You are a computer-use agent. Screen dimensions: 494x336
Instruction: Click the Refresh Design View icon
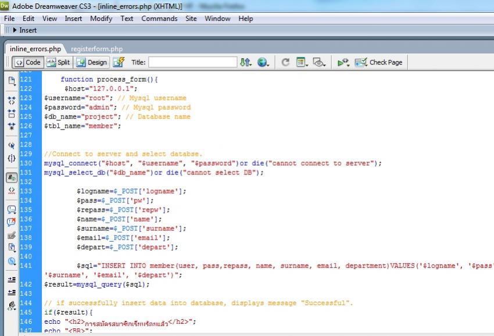coord(285,62)
